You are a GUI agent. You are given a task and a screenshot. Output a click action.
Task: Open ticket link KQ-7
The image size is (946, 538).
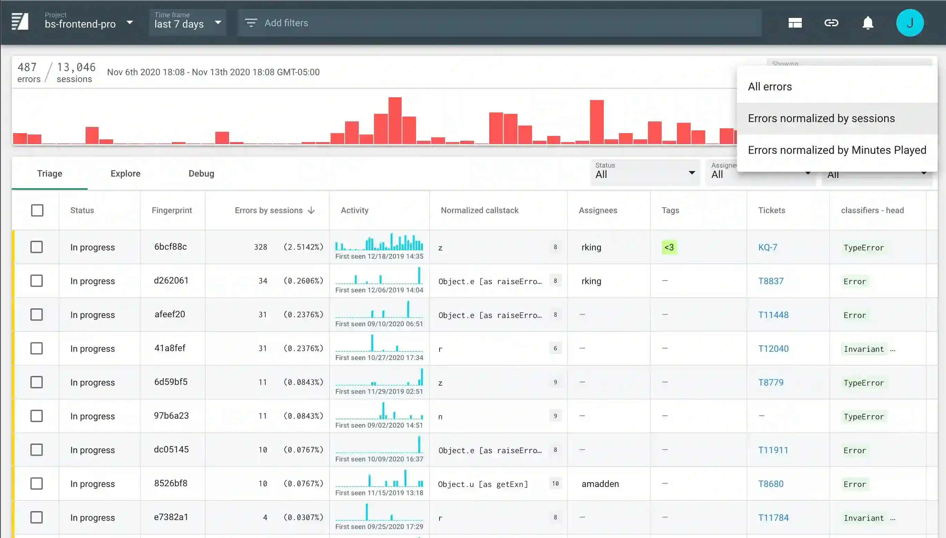coord(768,247)
